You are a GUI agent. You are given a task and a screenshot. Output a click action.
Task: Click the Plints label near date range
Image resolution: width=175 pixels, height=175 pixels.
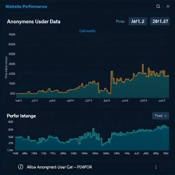click(120, 22)
